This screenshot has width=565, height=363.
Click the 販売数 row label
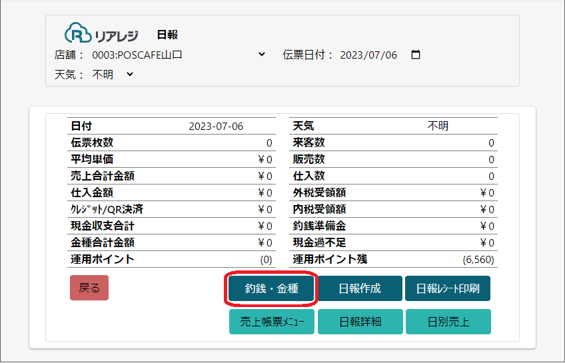pos(308,159)
